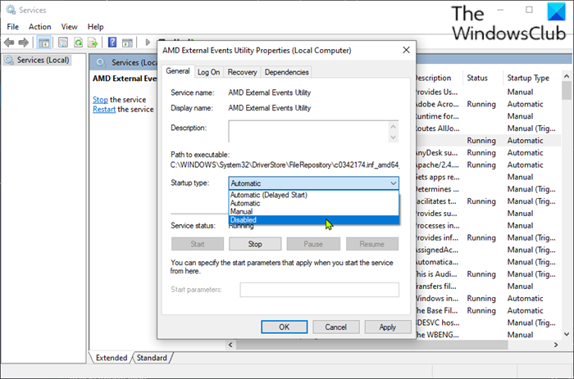Click the horizontal scrollbar right arrow

[556, 345]
